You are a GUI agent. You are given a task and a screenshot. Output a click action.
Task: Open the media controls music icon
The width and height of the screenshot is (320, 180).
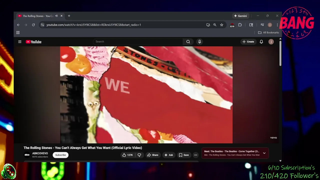[x=262, y=25]
